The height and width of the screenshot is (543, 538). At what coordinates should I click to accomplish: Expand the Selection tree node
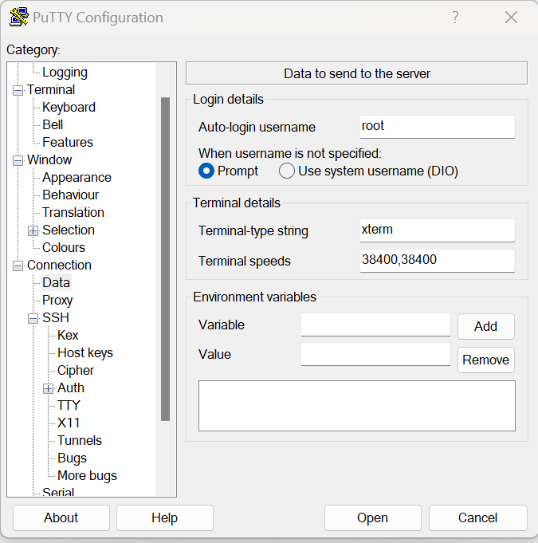[33, 230]
